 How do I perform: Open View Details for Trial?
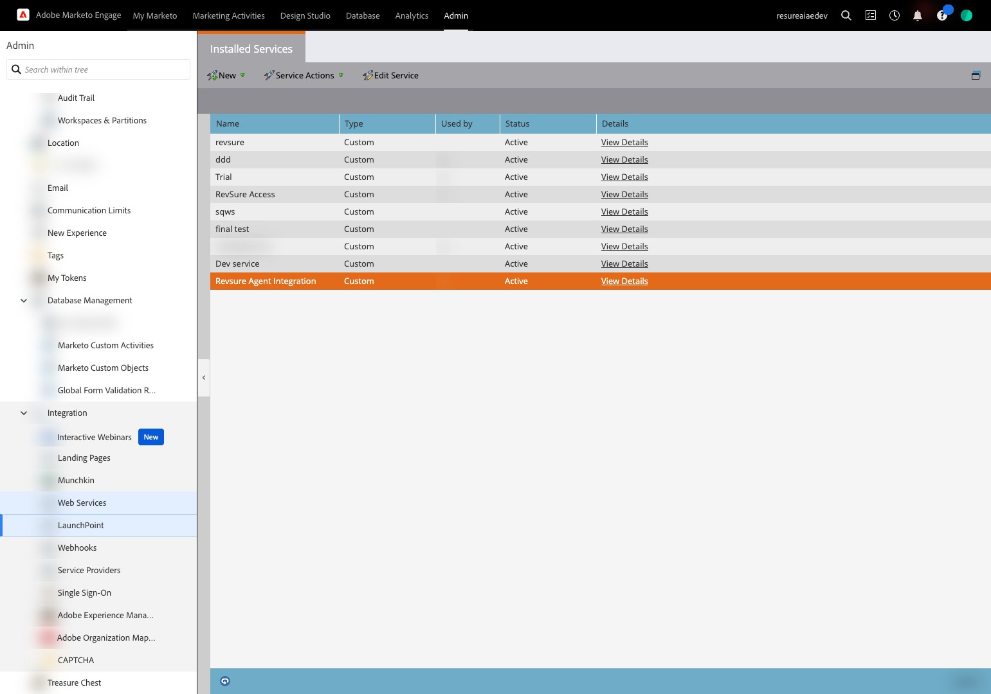click(x=624, y=177)
